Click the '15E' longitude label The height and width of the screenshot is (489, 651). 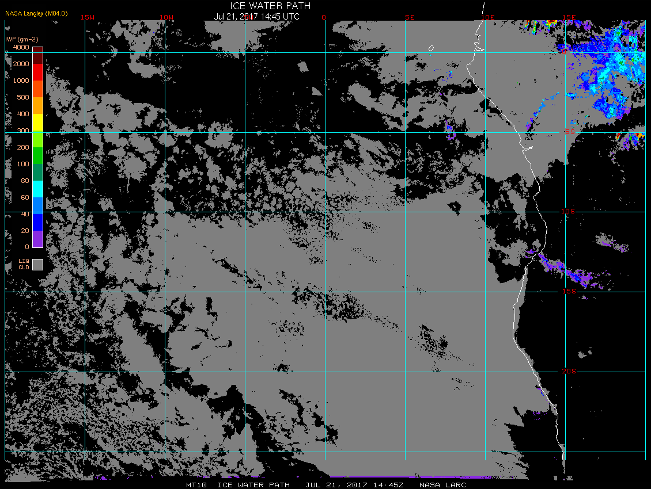tap(569, 17)
